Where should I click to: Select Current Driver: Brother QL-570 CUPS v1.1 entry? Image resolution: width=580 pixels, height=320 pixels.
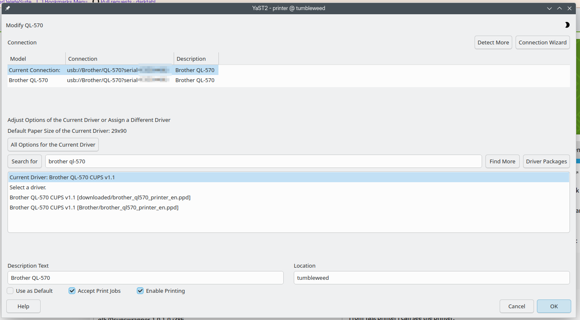click(x=289, y=177)
